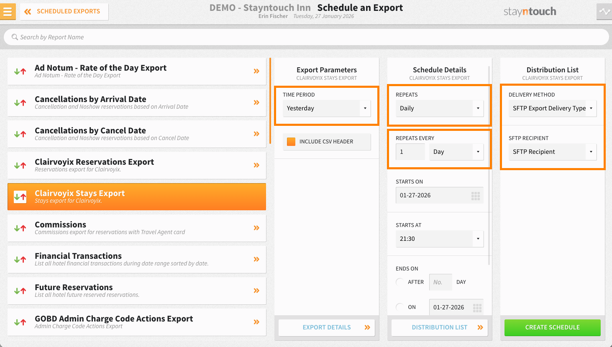Click export arrows icon for Financial Transactions
Screen dimensions: 612x347
click(20, 260)
